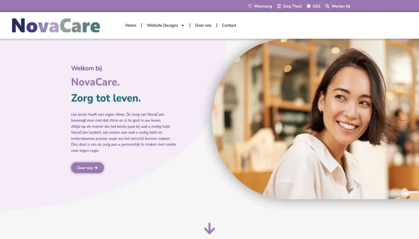The image size is (419, 239).
Task: Expand the Website Designs dropdown arrow
Action: coord(182,26)
